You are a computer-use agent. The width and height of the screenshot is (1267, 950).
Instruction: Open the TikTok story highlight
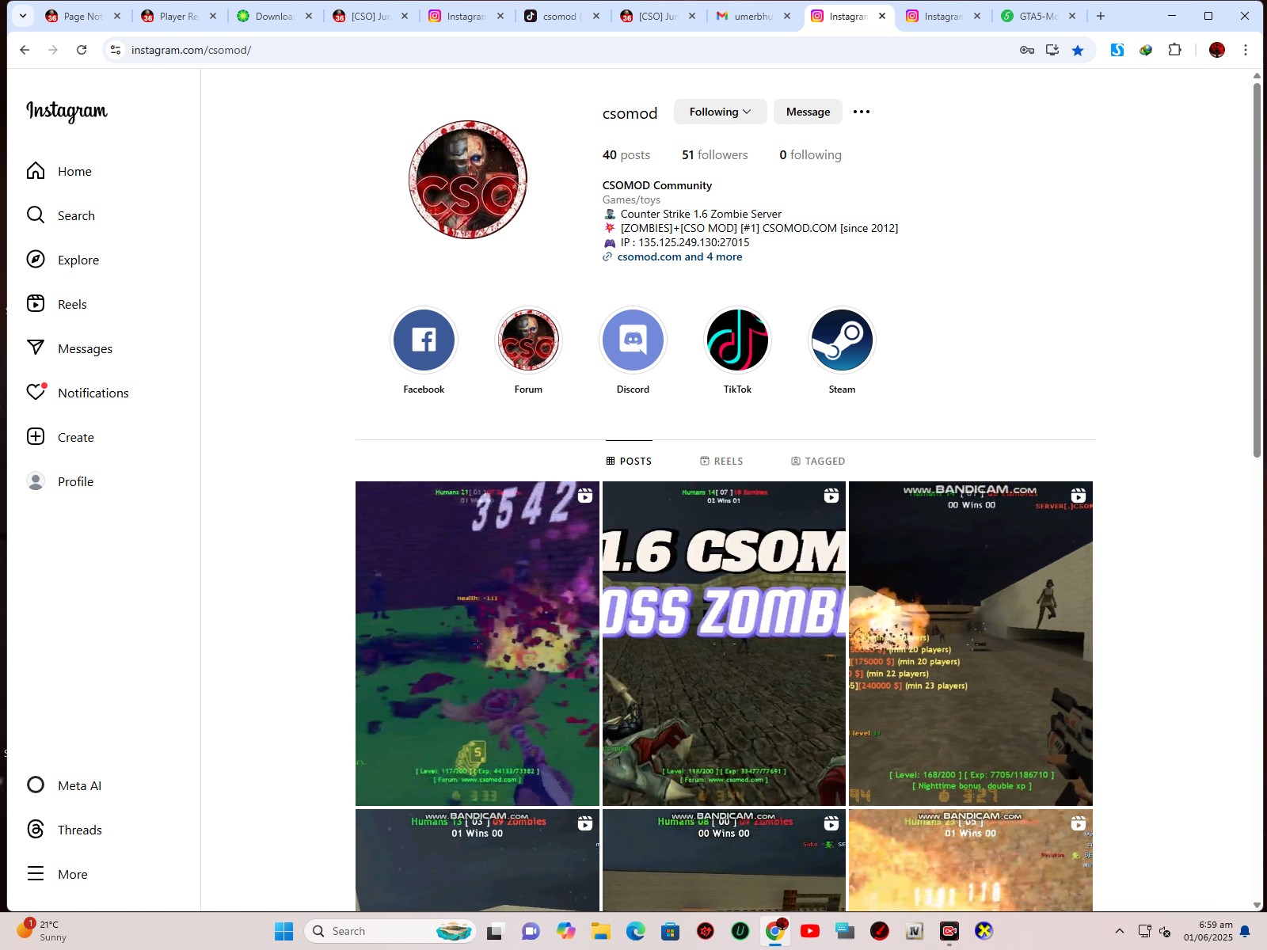point(737,340)
